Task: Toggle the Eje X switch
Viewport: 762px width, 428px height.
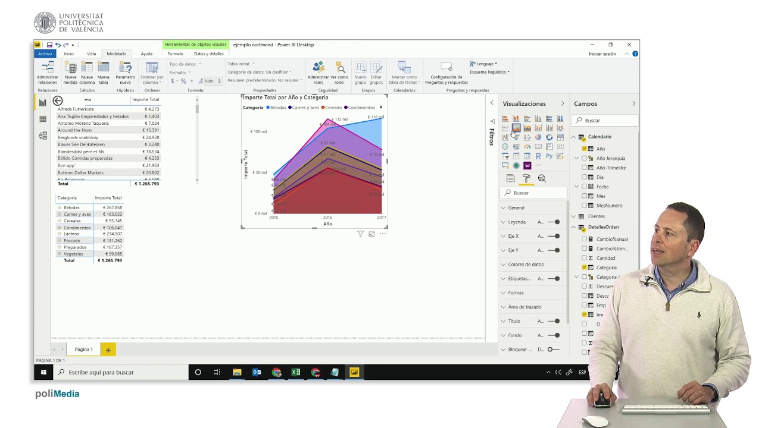Action: 554,236
